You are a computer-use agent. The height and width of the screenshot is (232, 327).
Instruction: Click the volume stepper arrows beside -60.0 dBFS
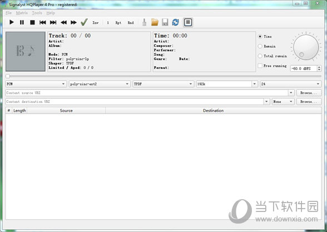pos(319,68)
